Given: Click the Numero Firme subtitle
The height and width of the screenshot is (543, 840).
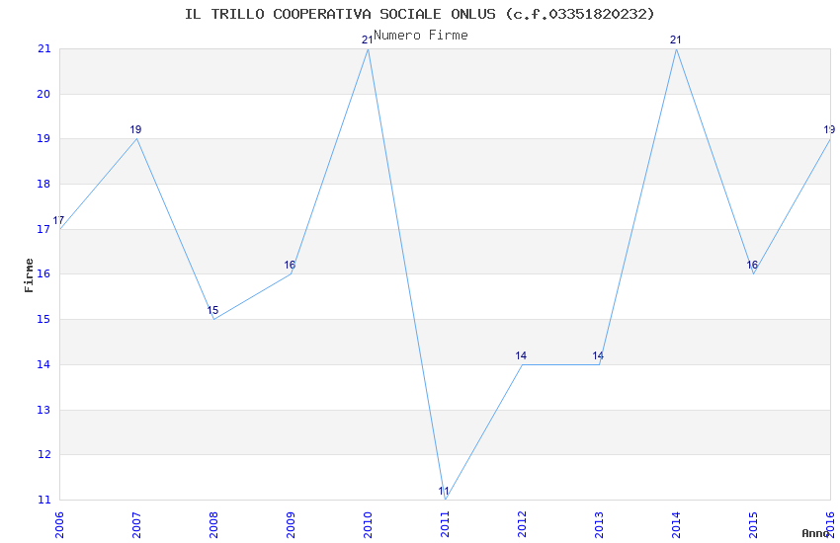Looking at the screenshot, I should (x=421, y=36).
